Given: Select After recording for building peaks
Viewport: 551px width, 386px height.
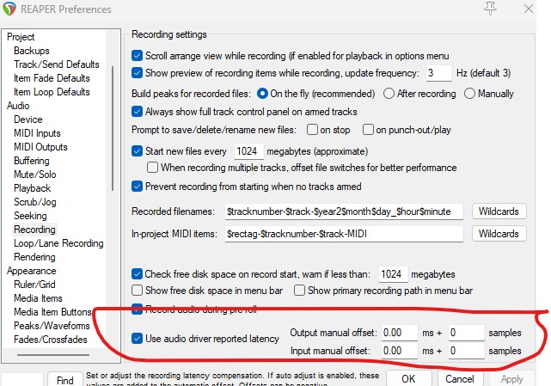Looking at the screenshot, I should [x=389, y=93].
